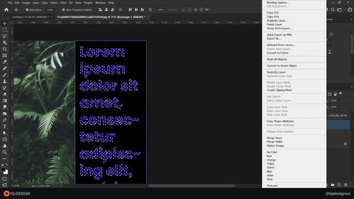Click the horizontal canvas scrollbar
The image size is (354, 199).
pyautogui.click(x=191, y=186)
